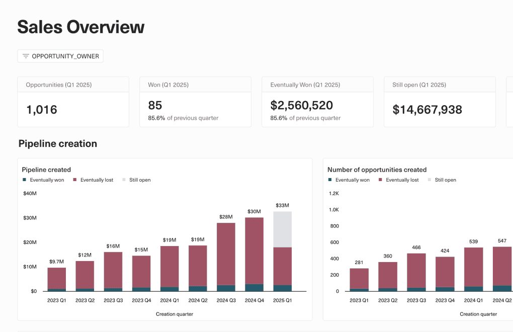Open the OPPORTUNITY_OWNER filter dropdown
This screenshot has height=332, width=513.
pos(60,56)
